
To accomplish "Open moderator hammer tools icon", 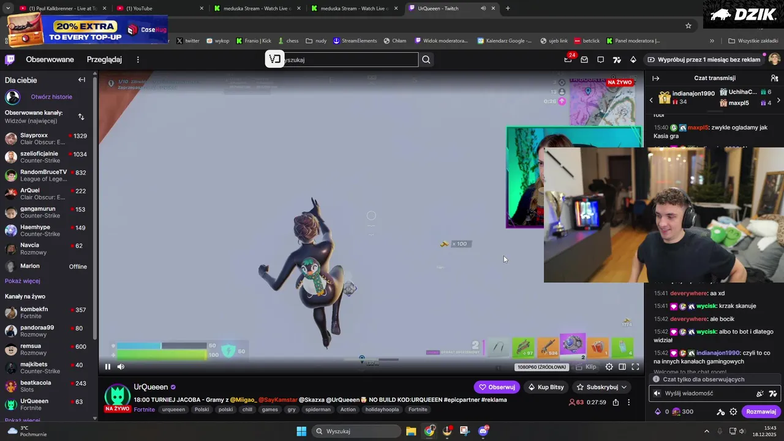I will point(721,412).
